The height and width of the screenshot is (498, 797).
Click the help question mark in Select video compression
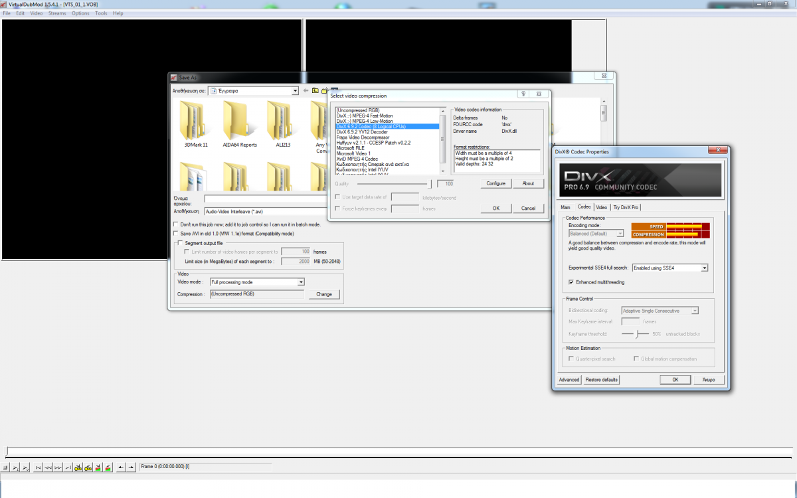tap(524, 95)
